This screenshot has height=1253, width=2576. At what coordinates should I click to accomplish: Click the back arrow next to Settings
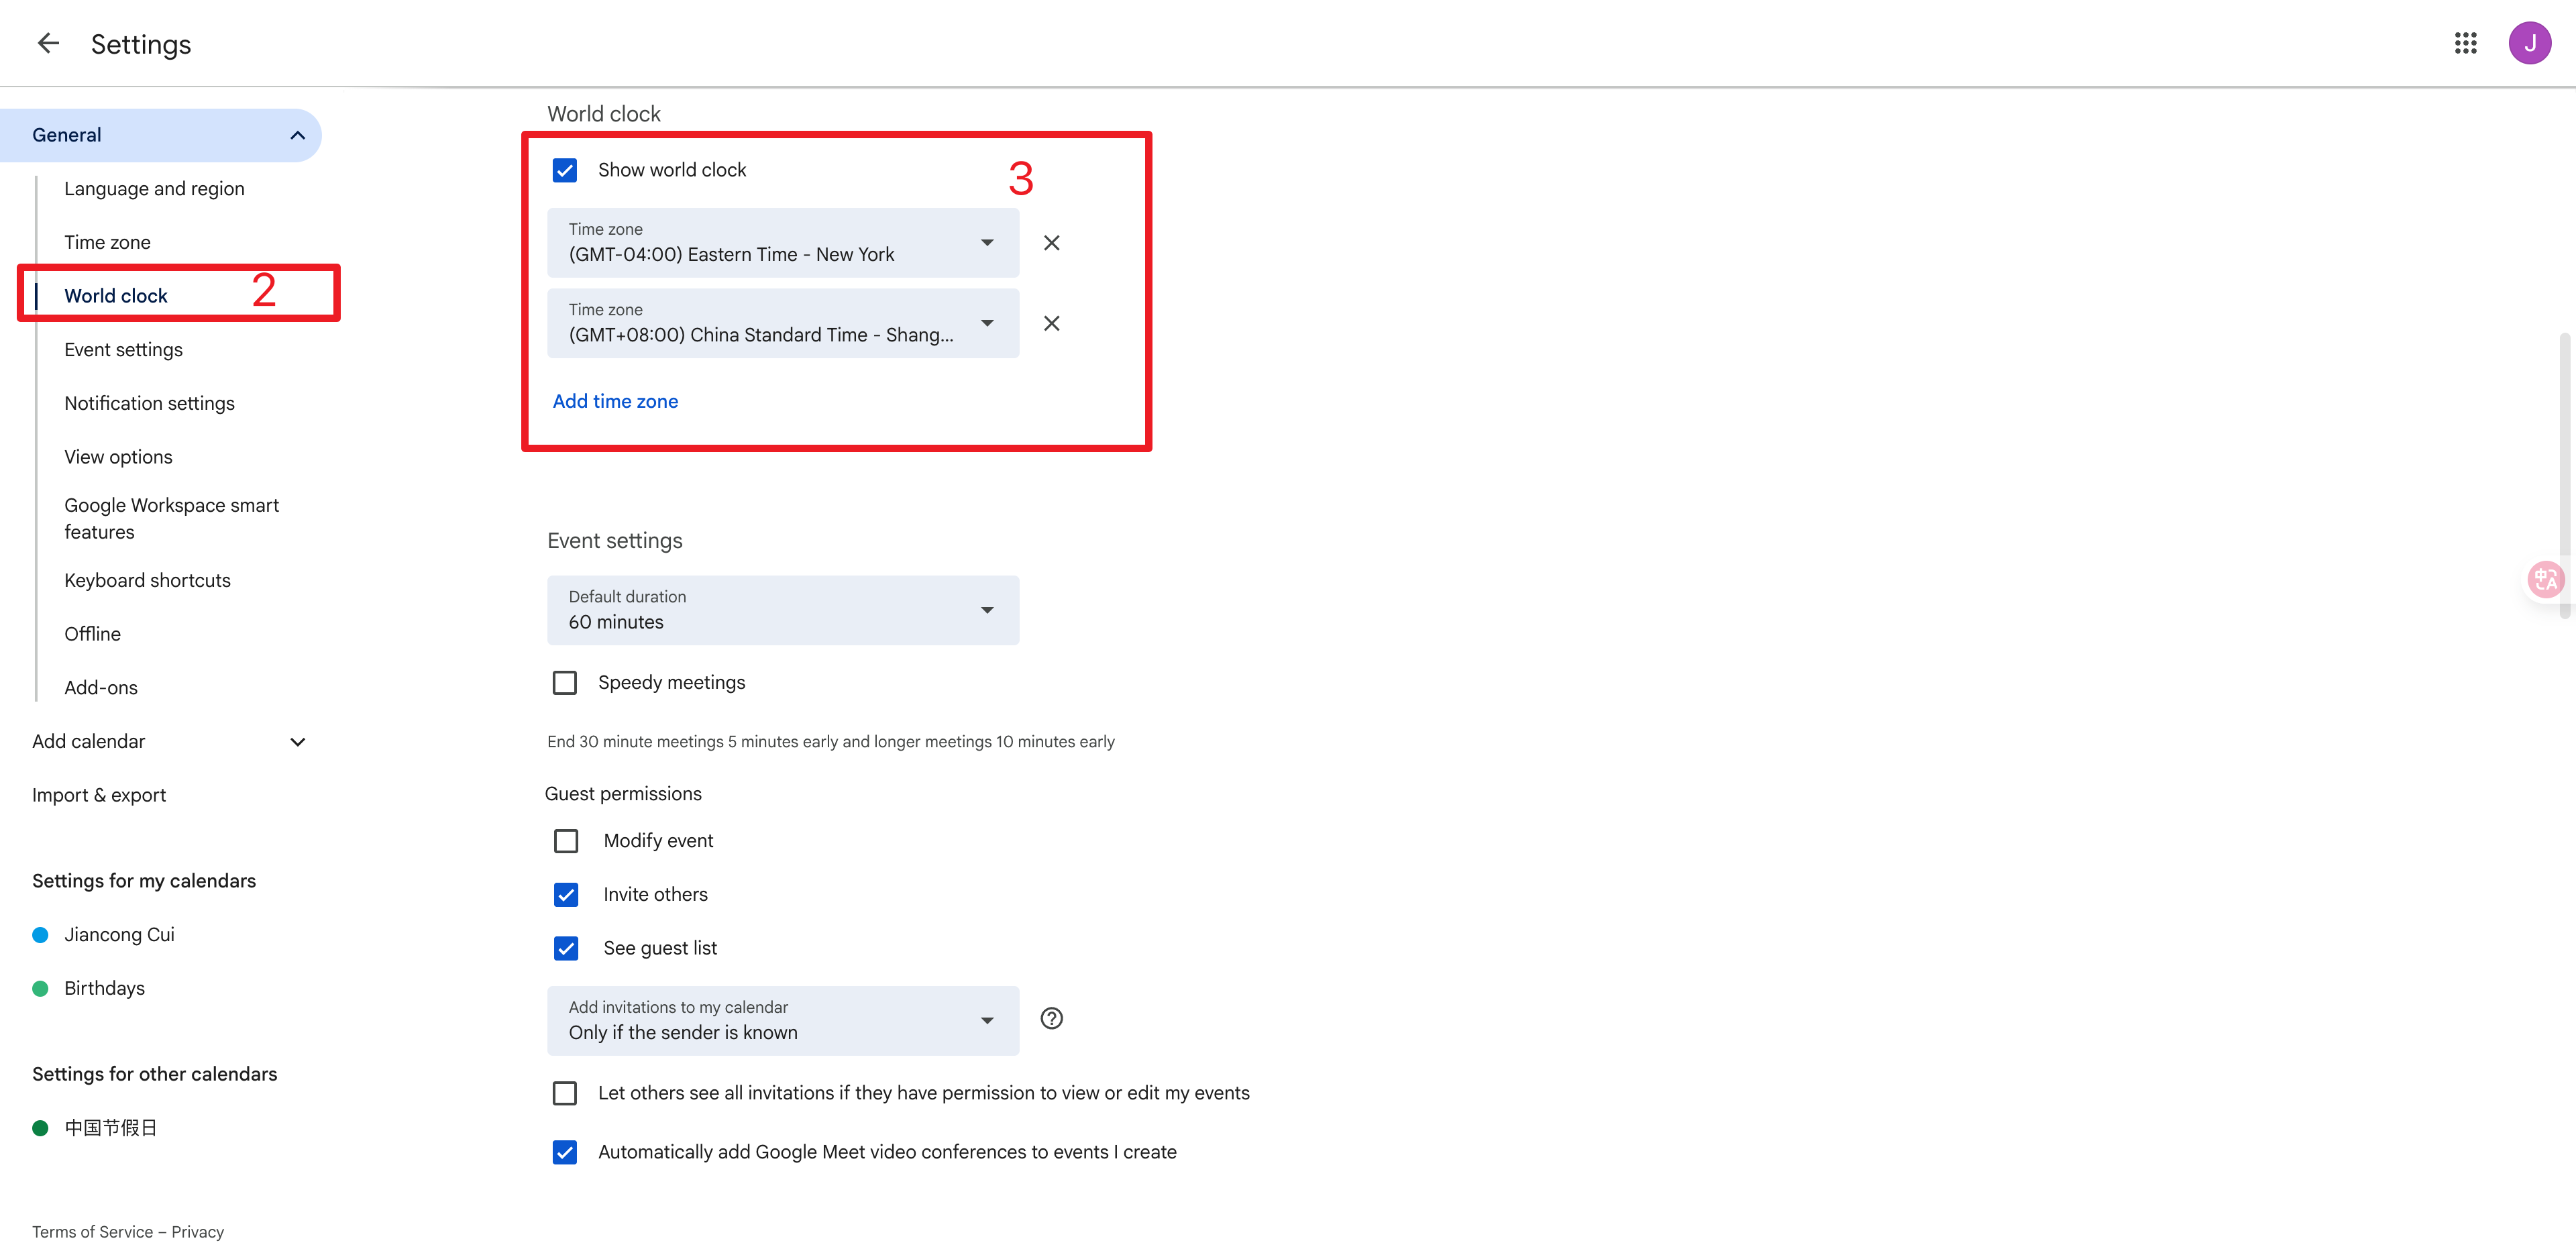(48, 43)
